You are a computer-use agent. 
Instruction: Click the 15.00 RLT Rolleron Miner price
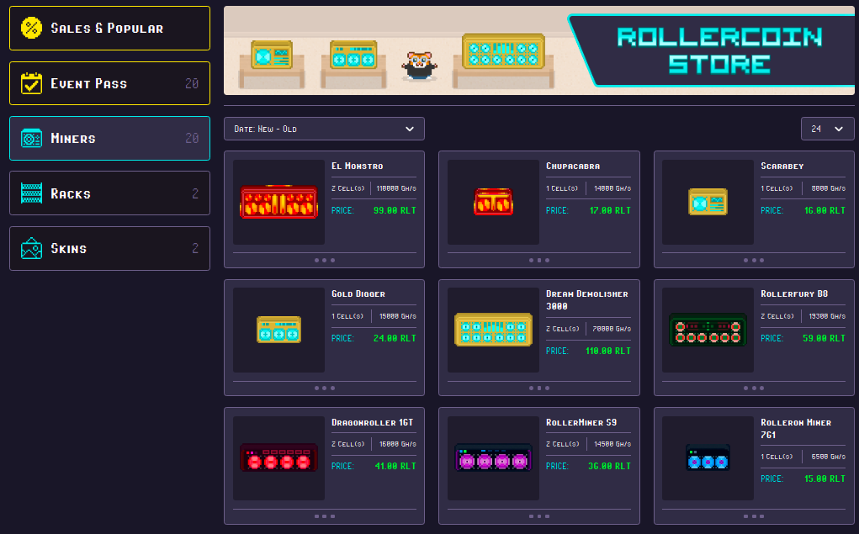tap(825, 479)
